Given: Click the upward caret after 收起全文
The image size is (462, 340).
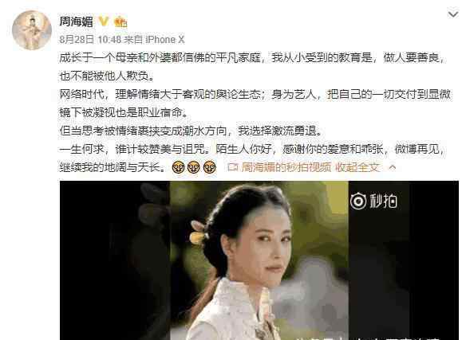Looking at the screenshot, I should (392, 168).
